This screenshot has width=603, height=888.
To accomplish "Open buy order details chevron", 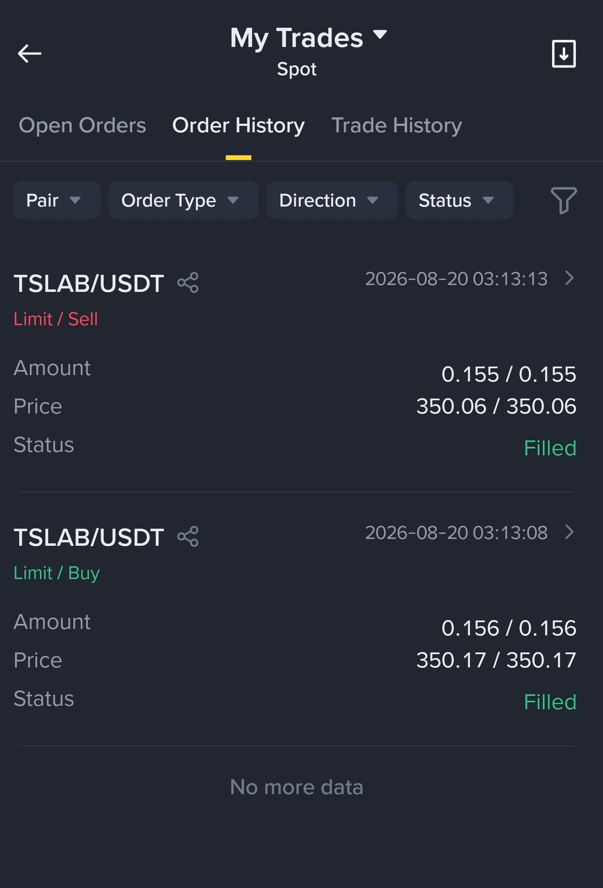I will click(x=569, y=532).
